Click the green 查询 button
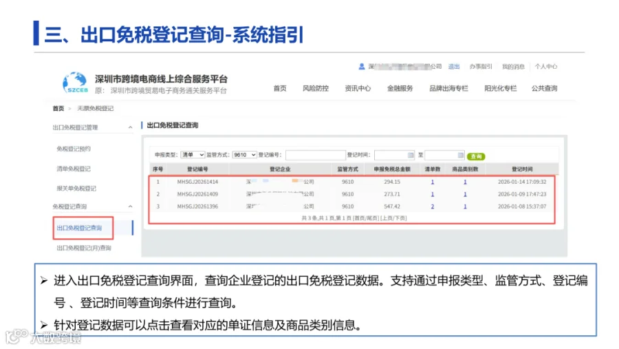Image resolution: width=619 pixels, height=349 pixels. tap(476, 156)
